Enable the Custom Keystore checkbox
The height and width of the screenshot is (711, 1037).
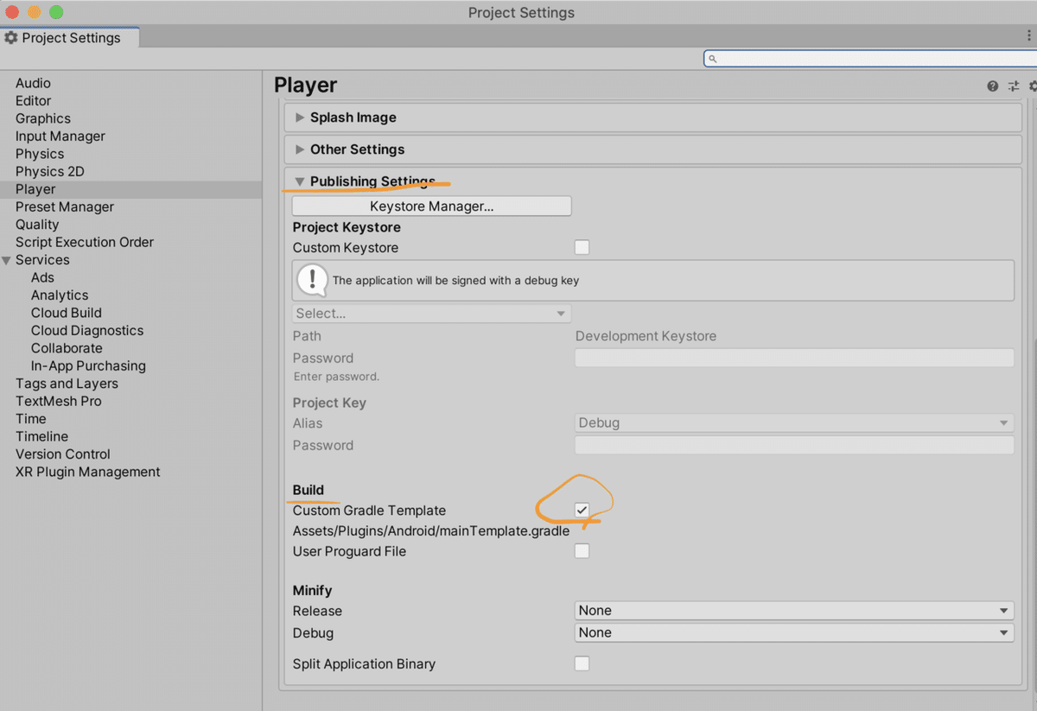582,247
